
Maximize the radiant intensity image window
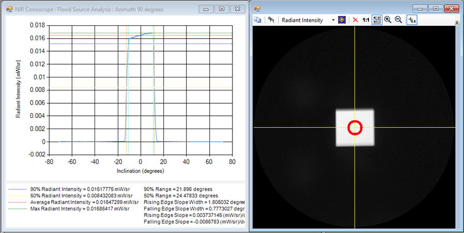(x=436, y=9)
